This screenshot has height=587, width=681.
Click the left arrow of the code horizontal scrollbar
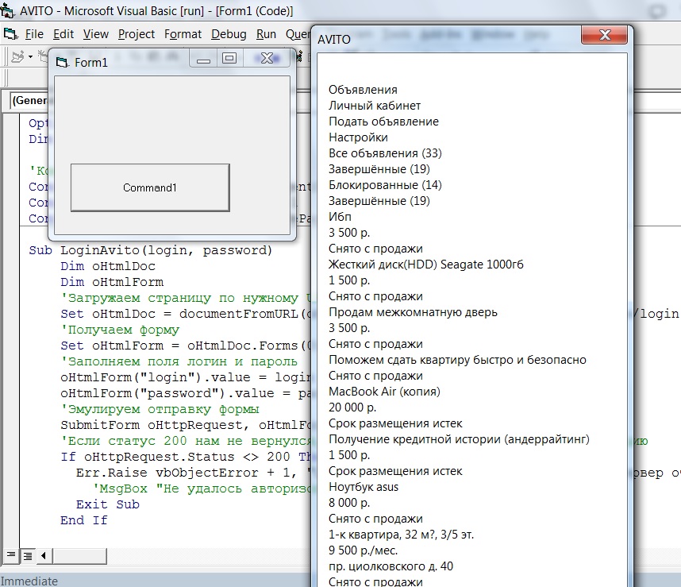tap(44, 555)
